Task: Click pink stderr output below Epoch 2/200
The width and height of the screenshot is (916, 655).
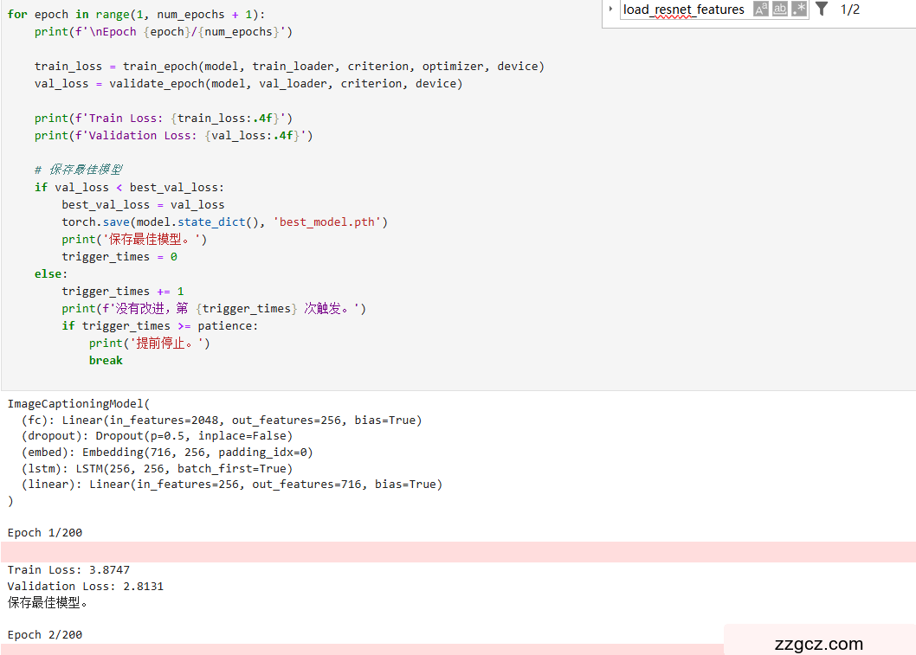Action: click(346, 649)
